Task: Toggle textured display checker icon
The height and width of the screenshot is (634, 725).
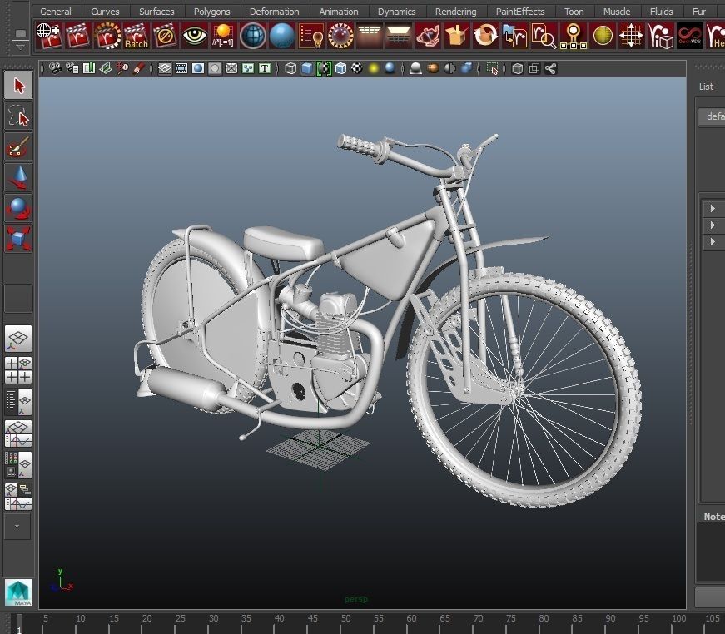Action: pyautogui.click(x=357, y=69)
